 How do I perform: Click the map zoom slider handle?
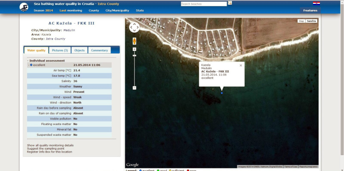pos(135,56)
